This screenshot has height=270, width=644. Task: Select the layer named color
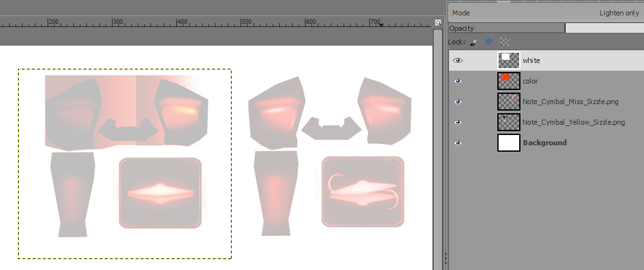coord(530,81)
